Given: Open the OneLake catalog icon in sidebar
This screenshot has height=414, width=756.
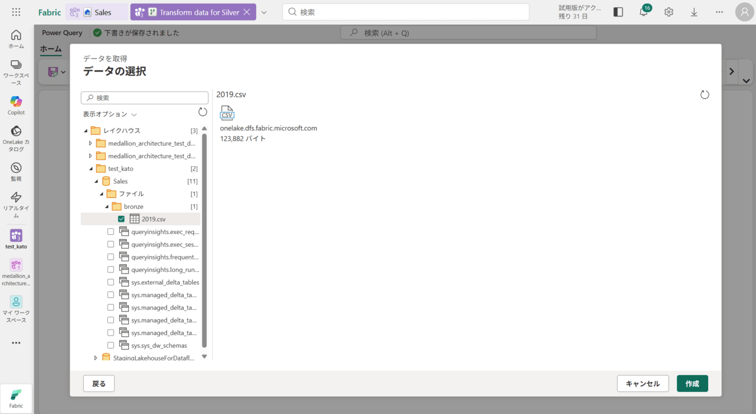Looking at the screenshot, I should click(x=16, y=132).
